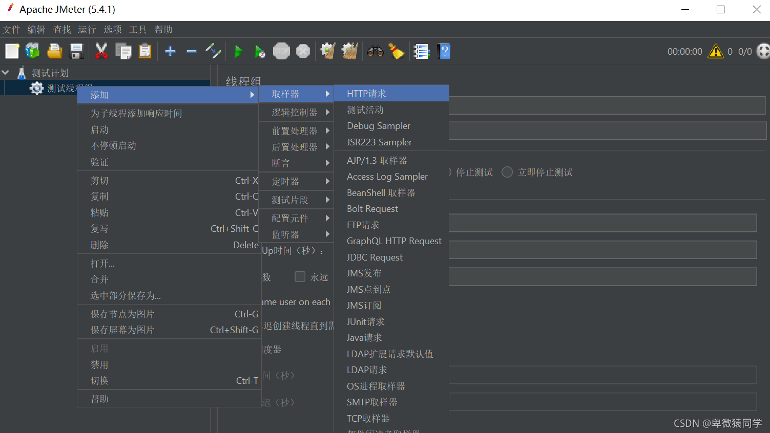Click the Help question mark icon

tap(444, 51)
